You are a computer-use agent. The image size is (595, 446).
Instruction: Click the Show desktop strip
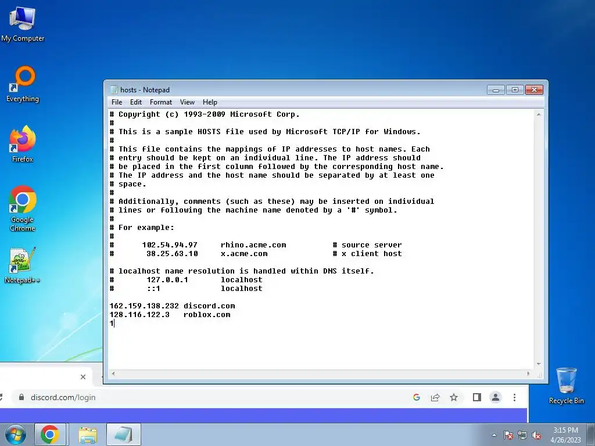(591, 434)
